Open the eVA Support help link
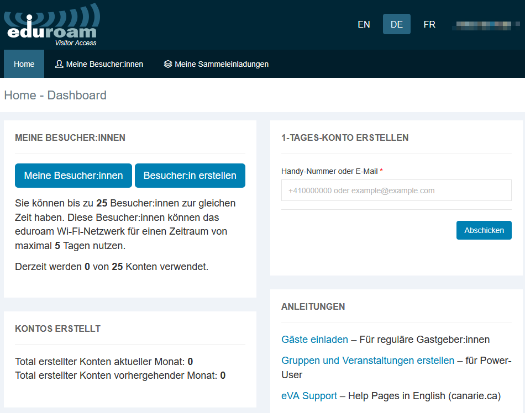525x413 pixels. click(309, 396)
